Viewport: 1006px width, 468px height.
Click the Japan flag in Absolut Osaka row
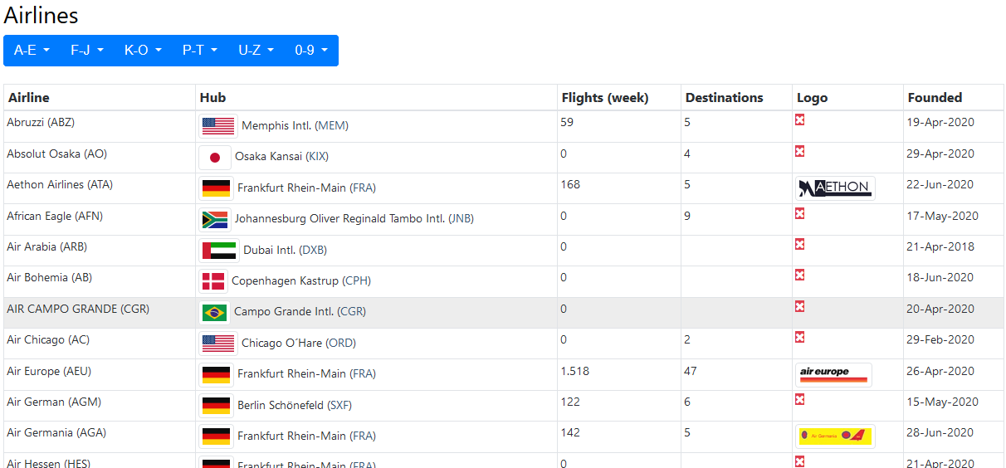(x=215, y=157)
